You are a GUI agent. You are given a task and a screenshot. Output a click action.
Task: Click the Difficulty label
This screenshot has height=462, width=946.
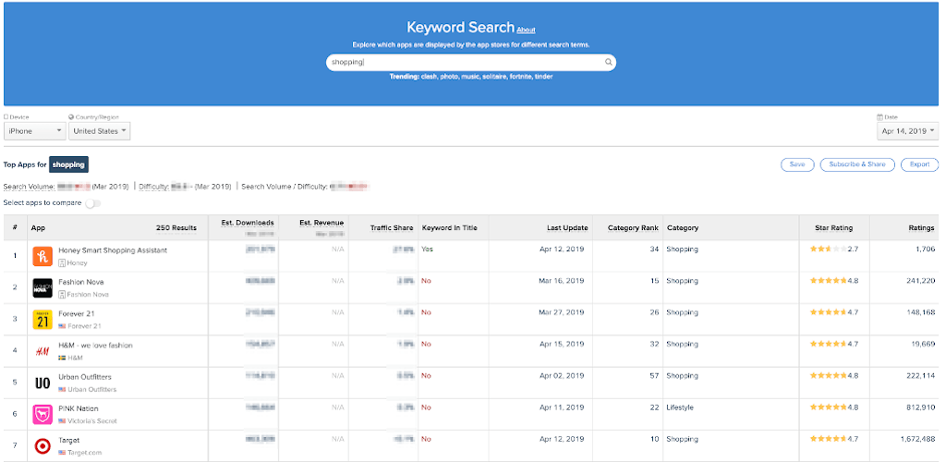(x=153, y=187)
